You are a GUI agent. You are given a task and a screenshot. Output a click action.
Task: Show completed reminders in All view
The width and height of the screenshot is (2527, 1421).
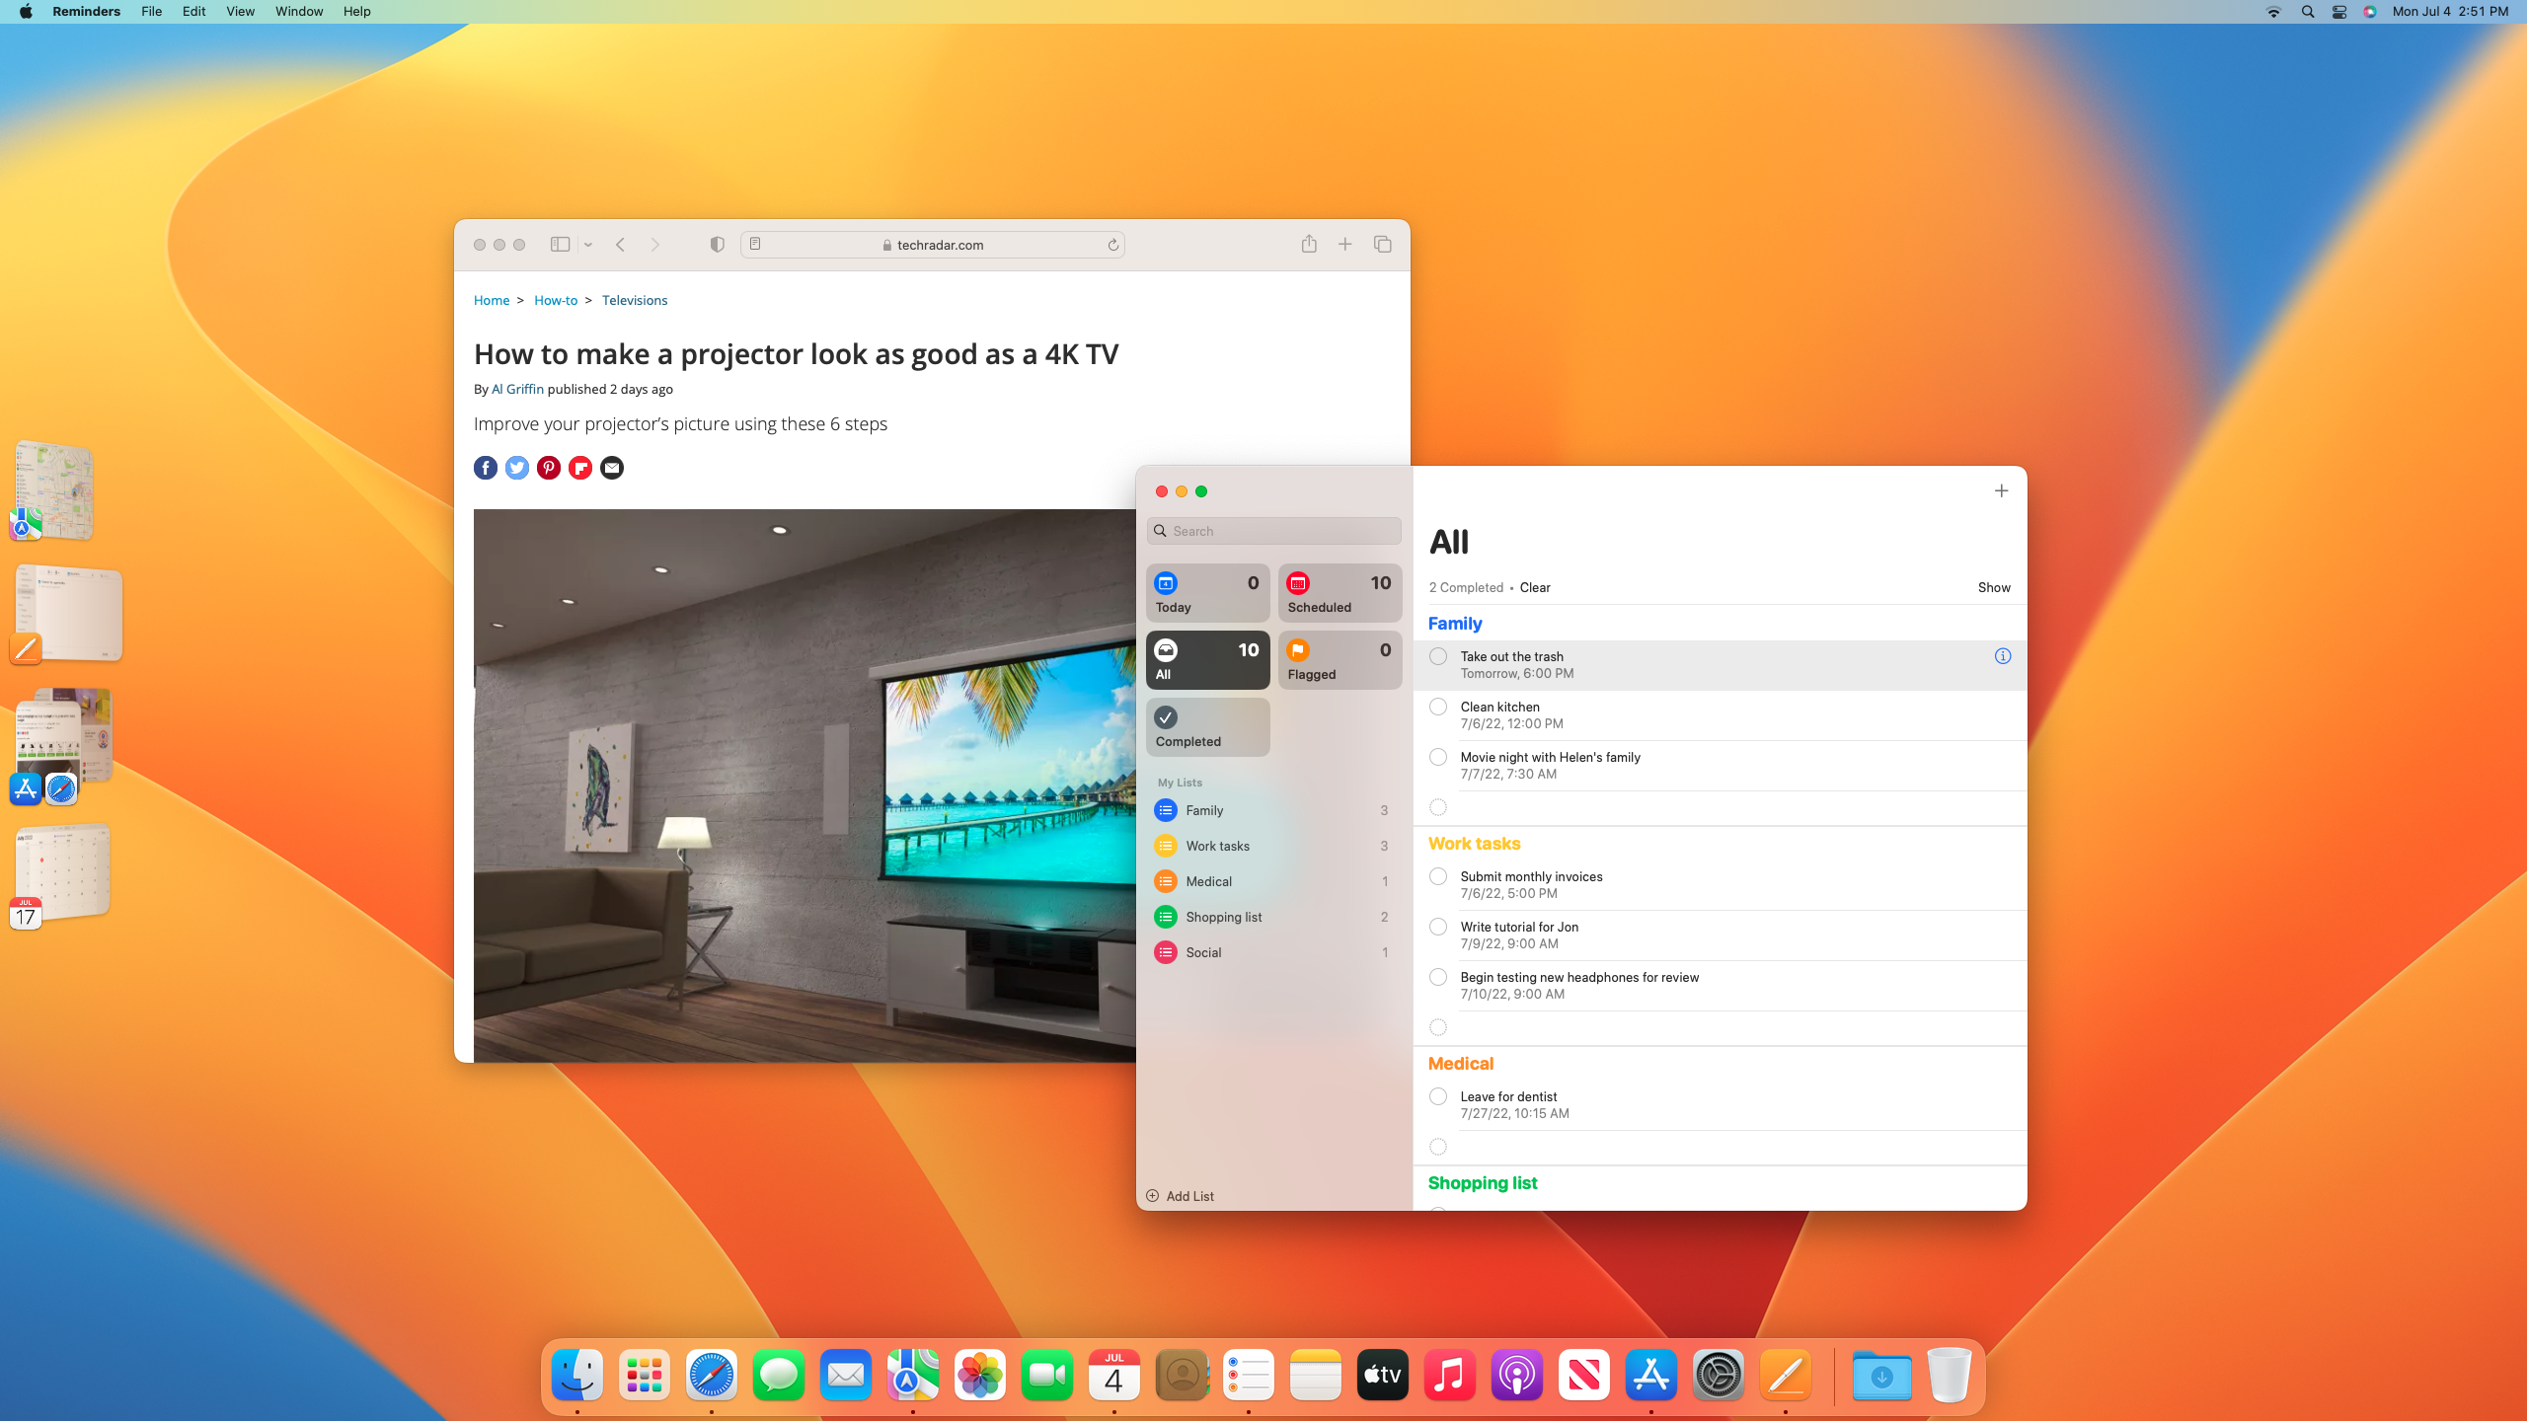point(1992,586)
